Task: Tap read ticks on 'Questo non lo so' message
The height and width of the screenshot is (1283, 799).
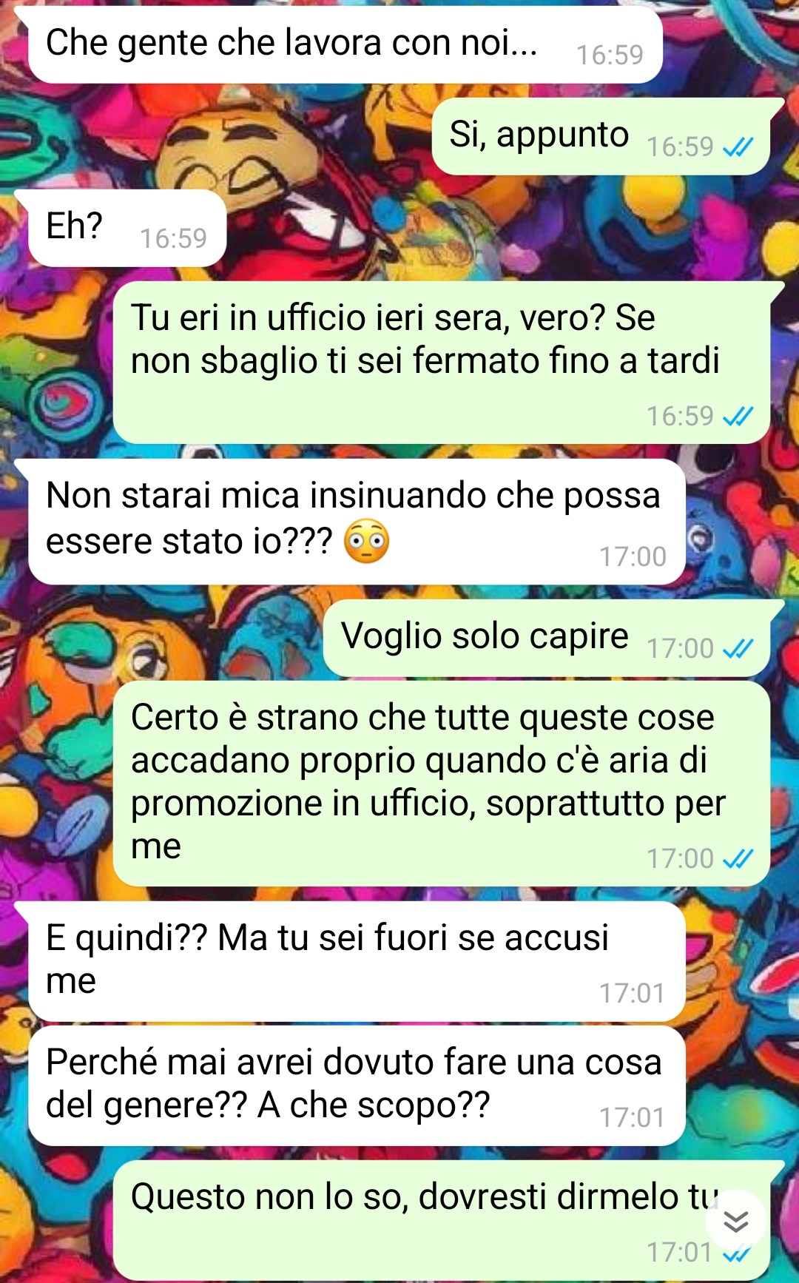Action: click(738, 1253)
